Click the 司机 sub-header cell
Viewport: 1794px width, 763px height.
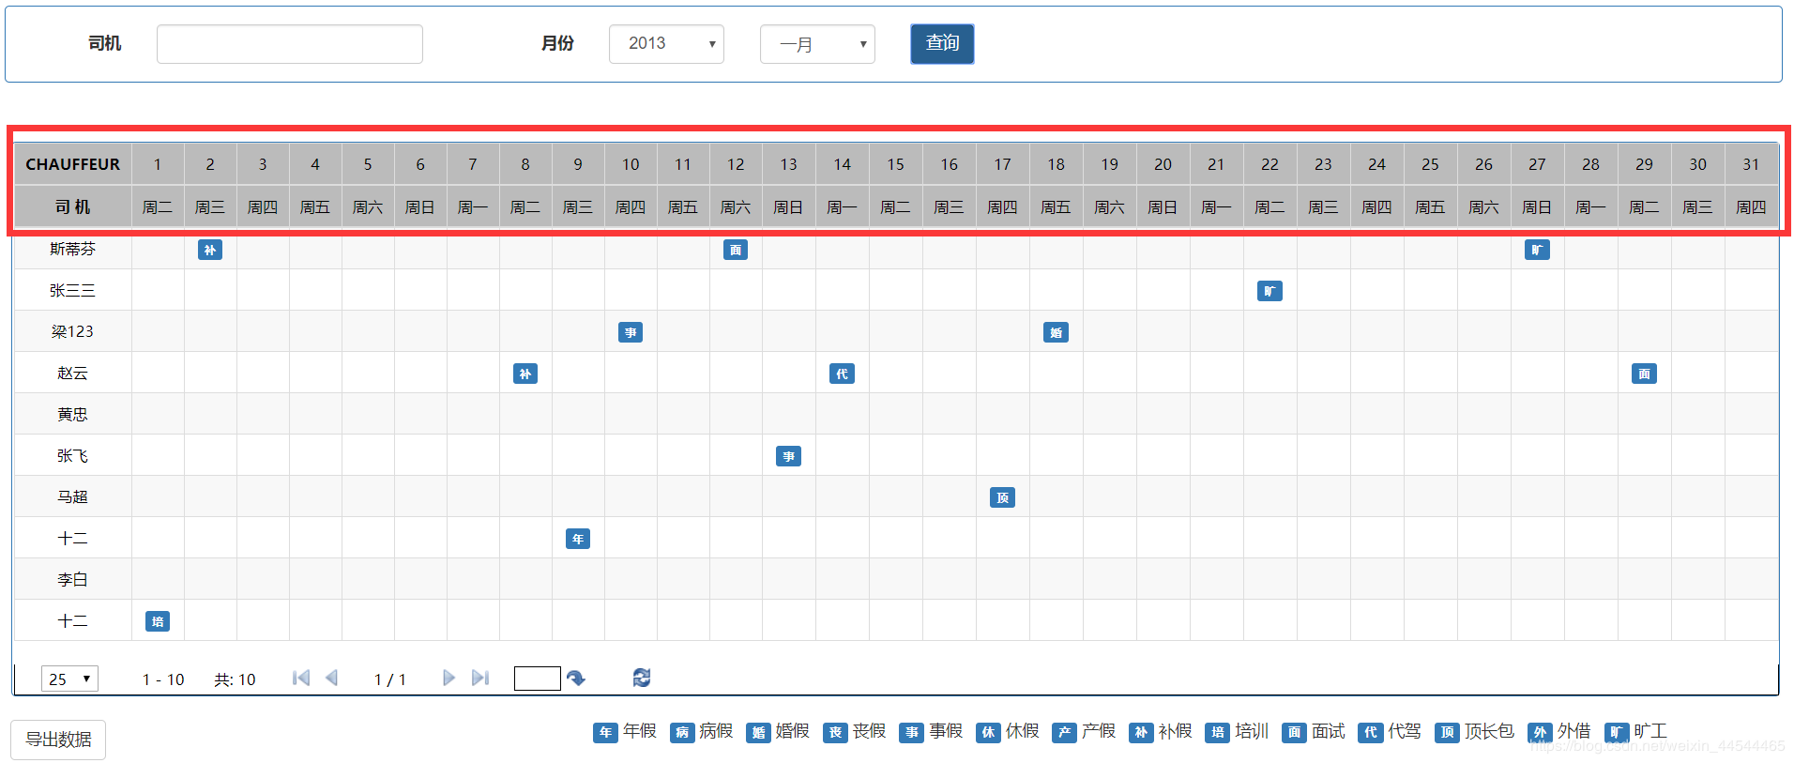pyautogui.click(x=73, y=206)
